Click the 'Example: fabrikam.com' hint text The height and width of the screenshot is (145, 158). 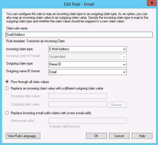pyautogui.click(x=65, y=126)
